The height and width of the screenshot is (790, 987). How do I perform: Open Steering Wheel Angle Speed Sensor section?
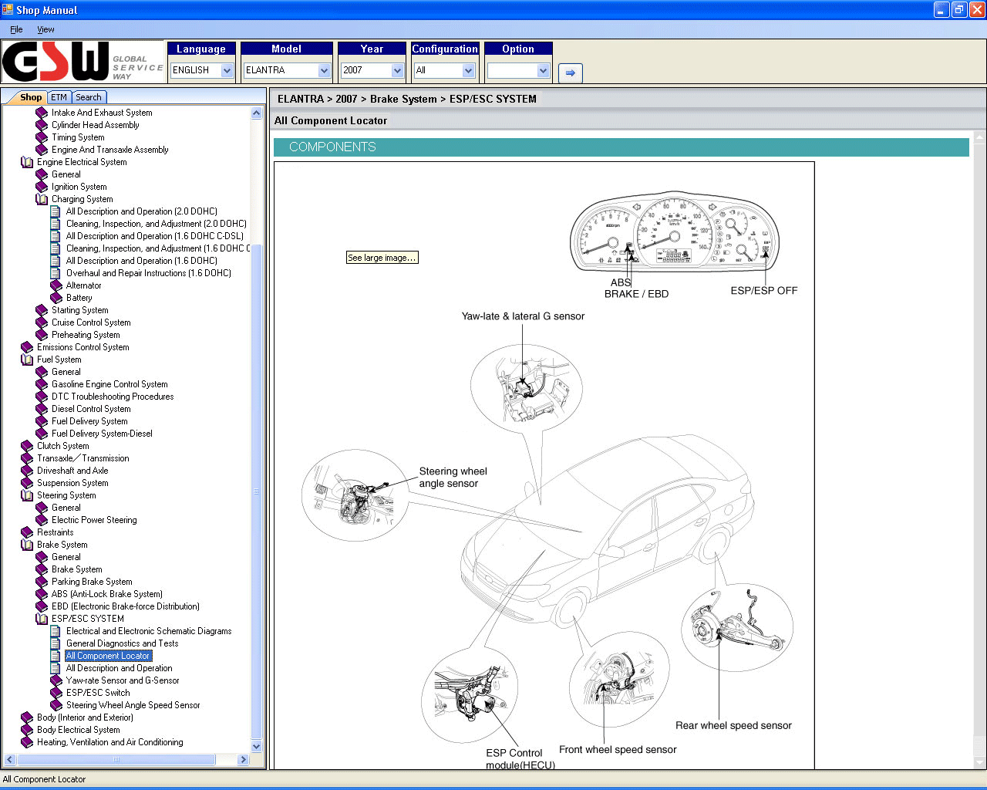[x=133, y=705]
